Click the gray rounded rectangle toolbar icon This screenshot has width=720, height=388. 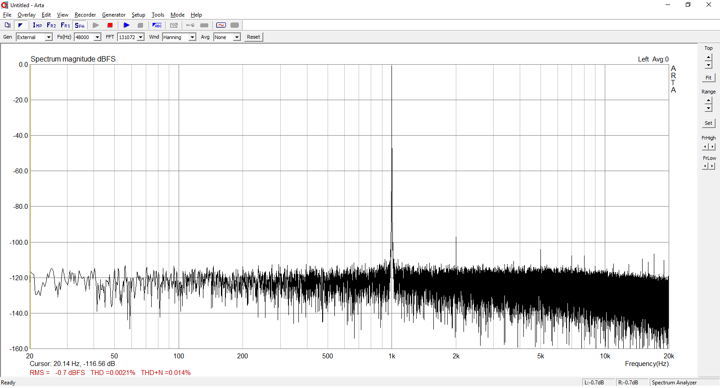click(x=234, y=25)
